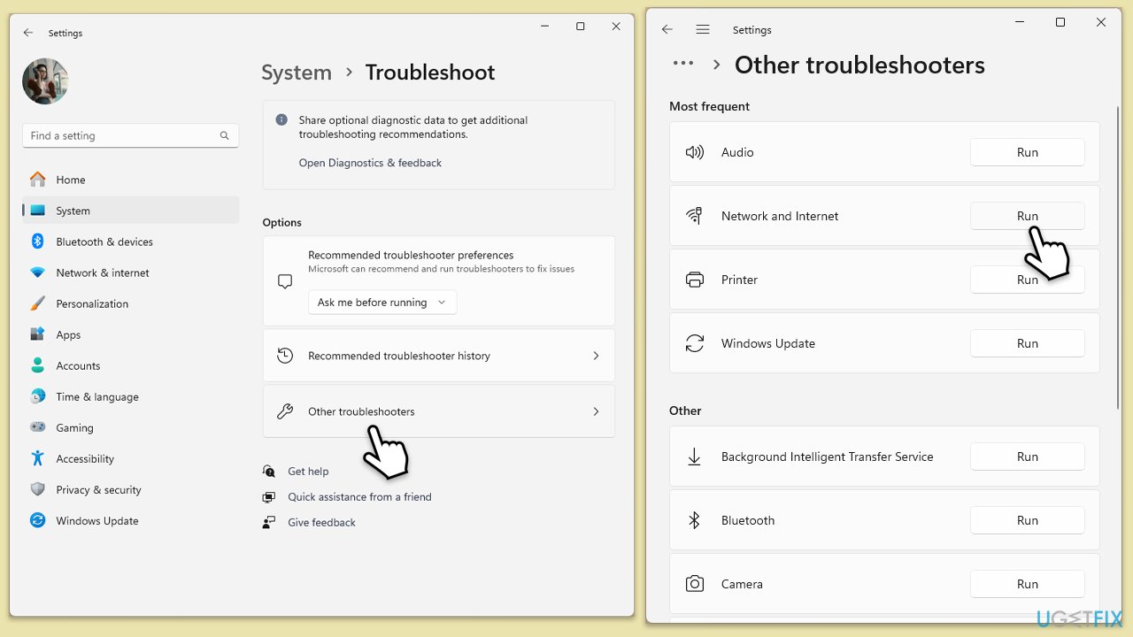This screenshot has width=1133, height=637.
Task: Open the hamburger navigation menu
Action: point(703,29)
